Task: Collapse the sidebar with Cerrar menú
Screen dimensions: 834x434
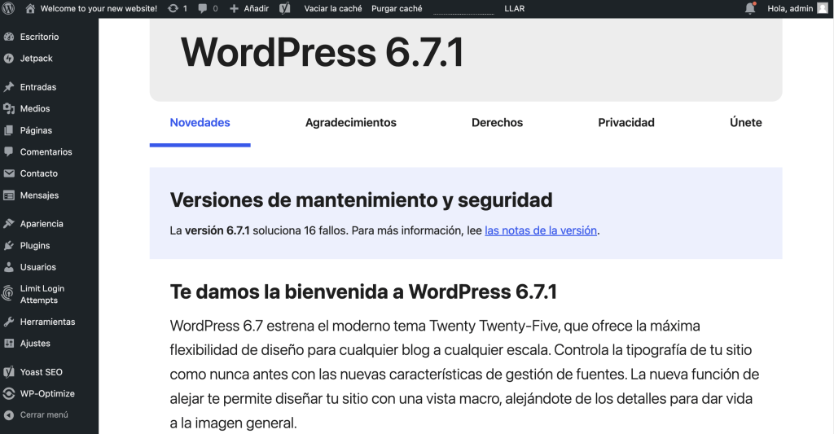Action: pyautogui.click(x=44, y=414)
